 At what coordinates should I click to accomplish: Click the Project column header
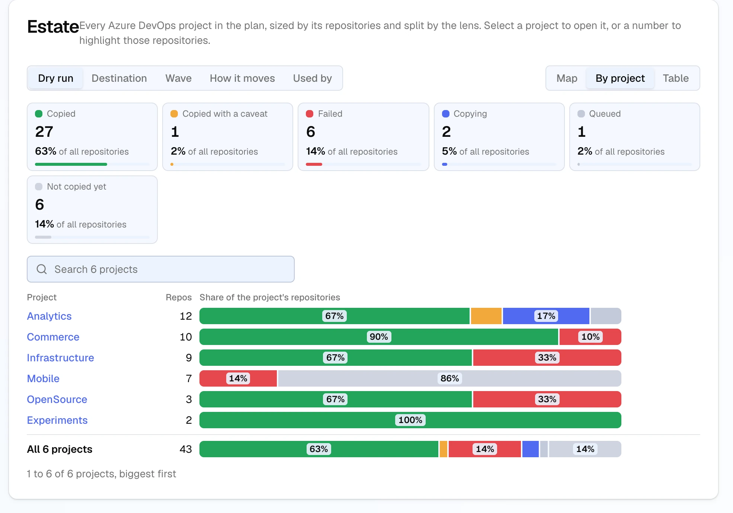(x=42, y=297)
